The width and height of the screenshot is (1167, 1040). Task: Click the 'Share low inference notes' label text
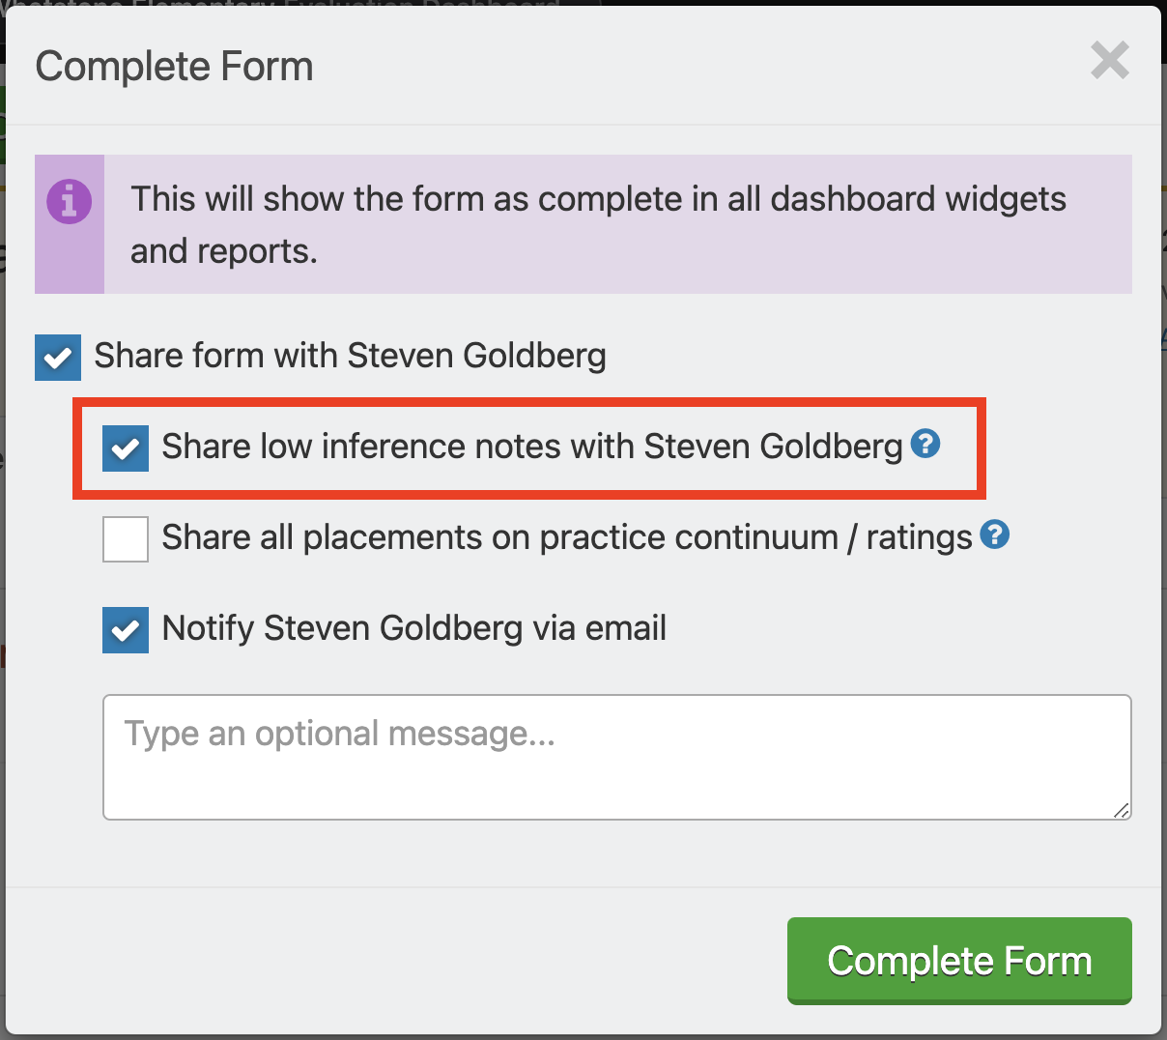point(532,447)
